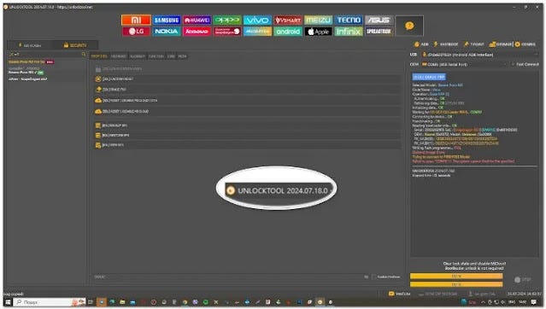
Task: Open the notification center on taskbar
Action: click(x=533, y=302)
